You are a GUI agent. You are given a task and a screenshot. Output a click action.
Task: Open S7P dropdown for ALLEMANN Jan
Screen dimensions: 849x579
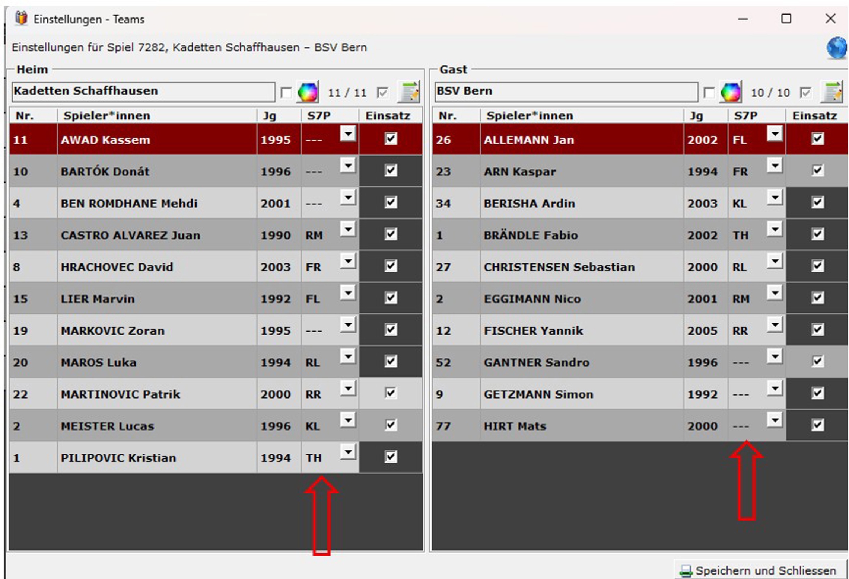(x=775, y=134)
